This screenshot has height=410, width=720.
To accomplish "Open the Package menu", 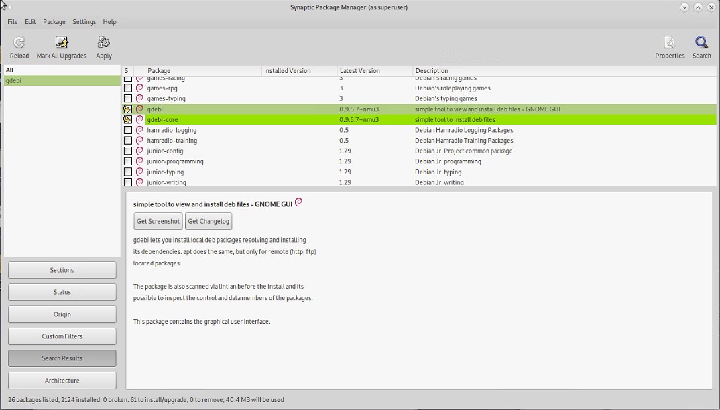I will pos(54,22).
